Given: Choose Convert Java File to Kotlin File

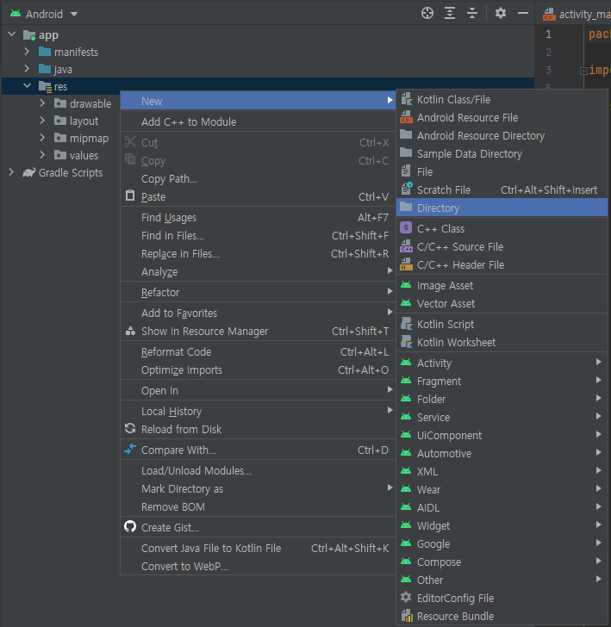Looking at the screenshot, I should [258, 548].
